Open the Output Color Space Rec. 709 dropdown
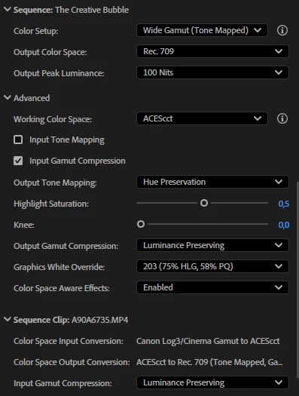Image resolution: width=299 pixels, height=396 pixels. click(x=212, y=51)
